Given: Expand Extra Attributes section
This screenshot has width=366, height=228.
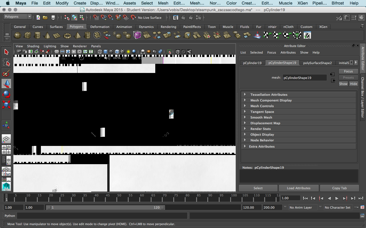Looking at the screenshot, I should coord(299,146).
